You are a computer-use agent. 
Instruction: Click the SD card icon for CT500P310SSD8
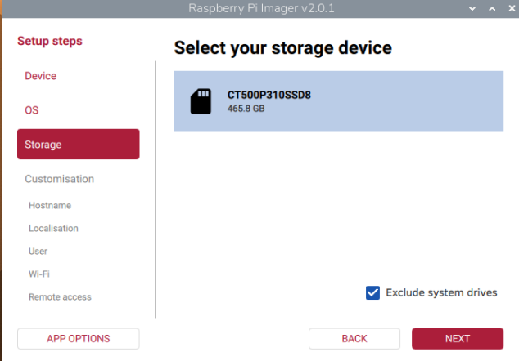201,101
